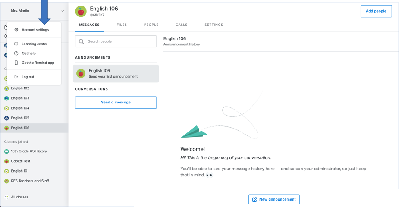Click the Send a message button
The image size is (399, 207).
click(x=116, y=102)
